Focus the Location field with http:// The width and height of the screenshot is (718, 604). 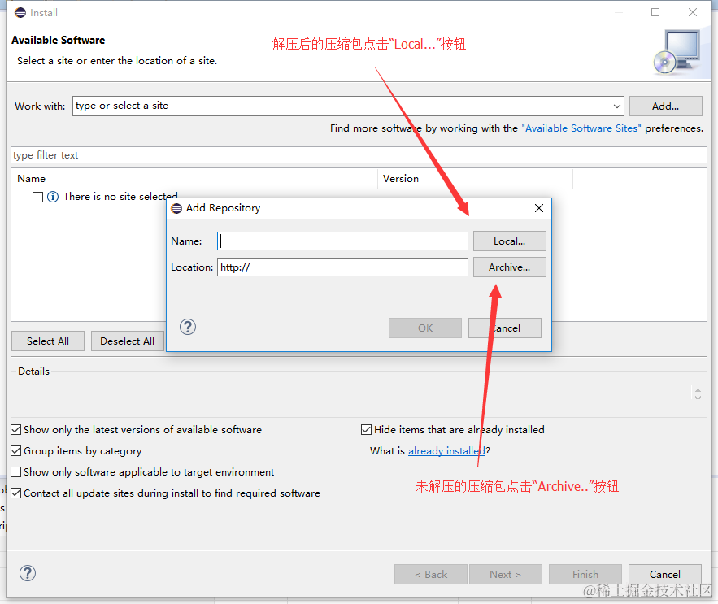(x=342, y=267)
